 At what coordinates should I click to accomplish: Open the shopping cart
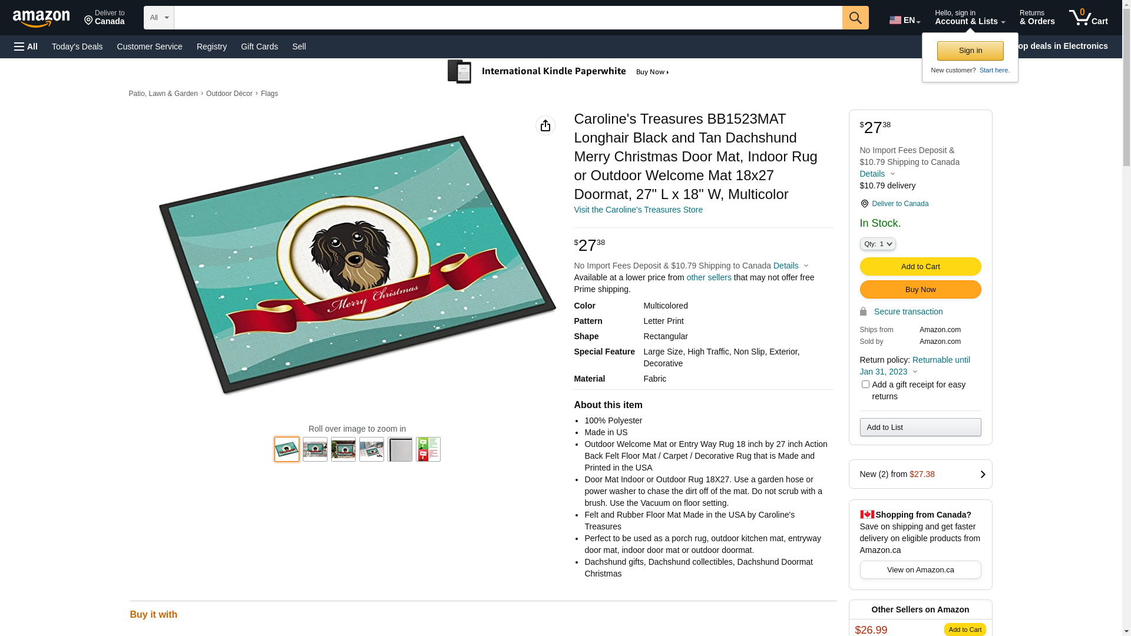pos(1088,18)
